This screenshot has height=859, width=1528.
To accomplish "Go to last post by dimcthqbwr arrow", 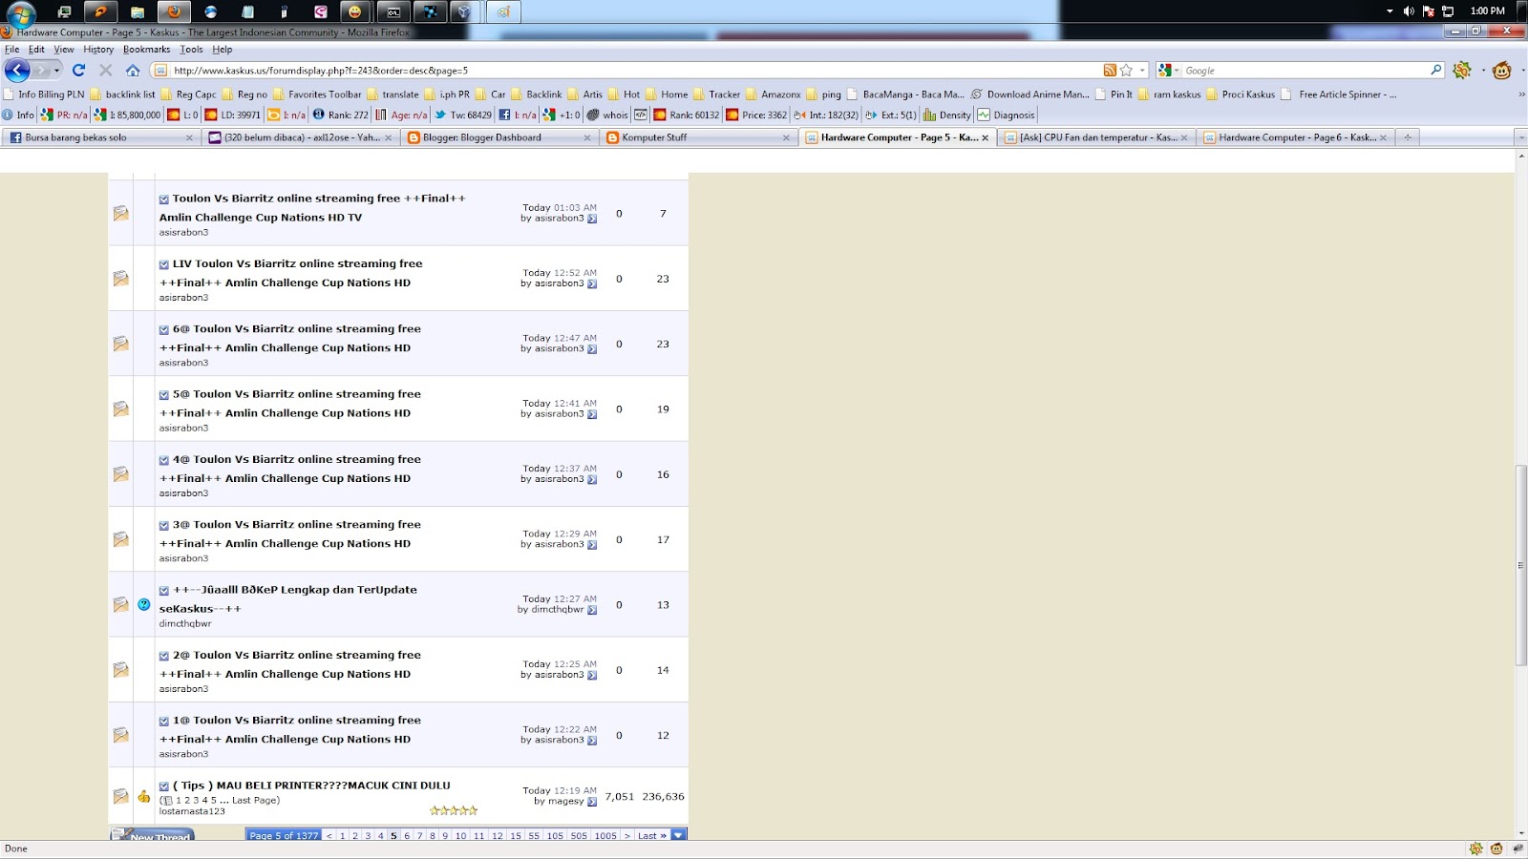I will 592,610.
